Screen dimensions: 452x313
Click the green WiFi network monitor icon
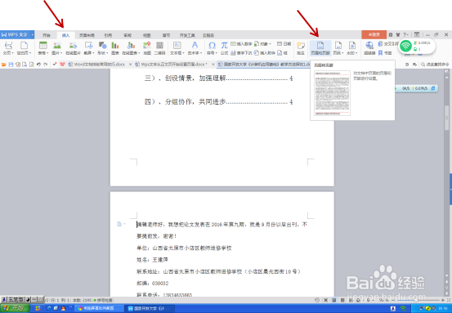pyautogui.click(x=406, y=46)
